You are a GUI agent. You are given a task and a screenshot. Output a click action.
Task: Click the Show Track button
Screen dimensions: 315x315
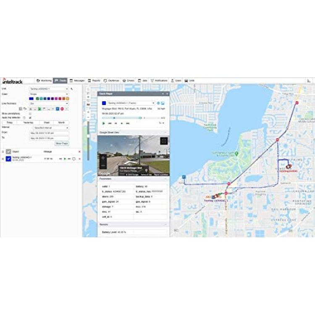(62, 143)
